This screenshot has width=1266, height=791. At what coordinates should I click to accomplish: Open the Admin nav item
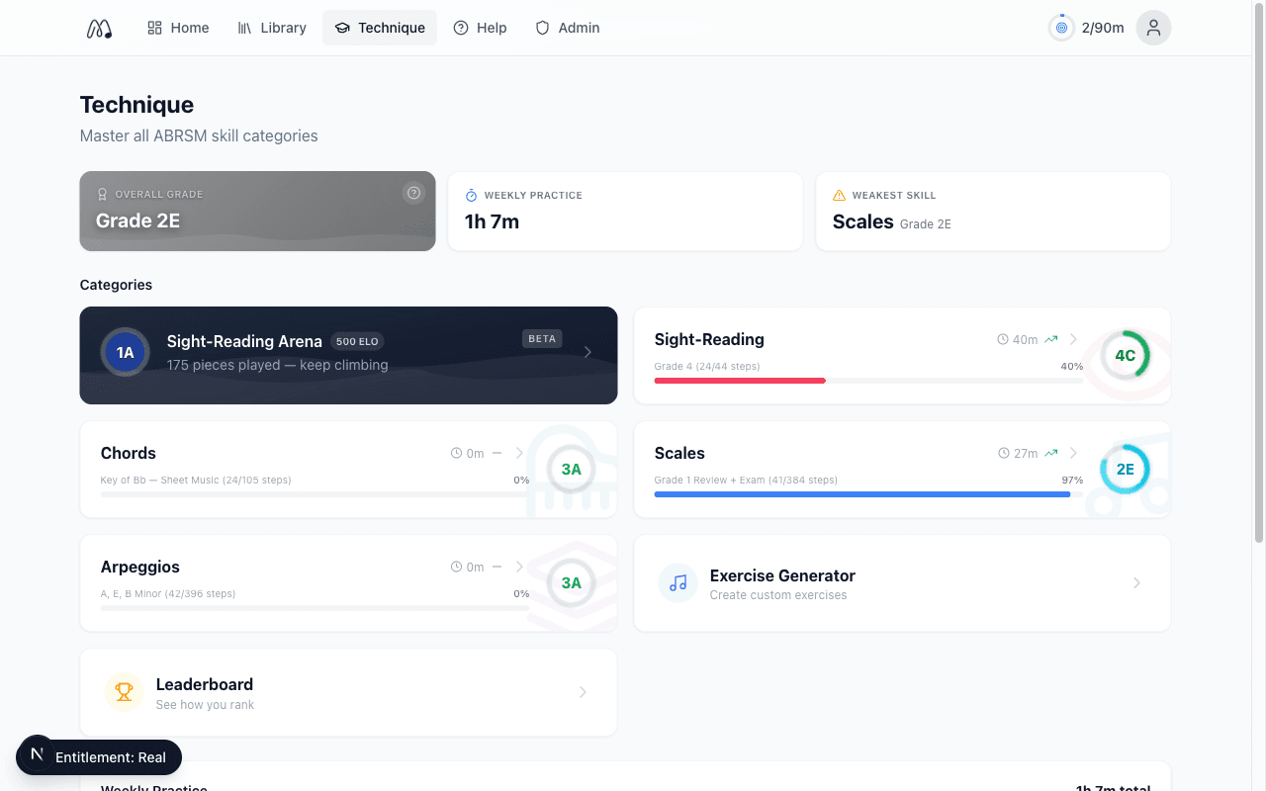[568, 28]
